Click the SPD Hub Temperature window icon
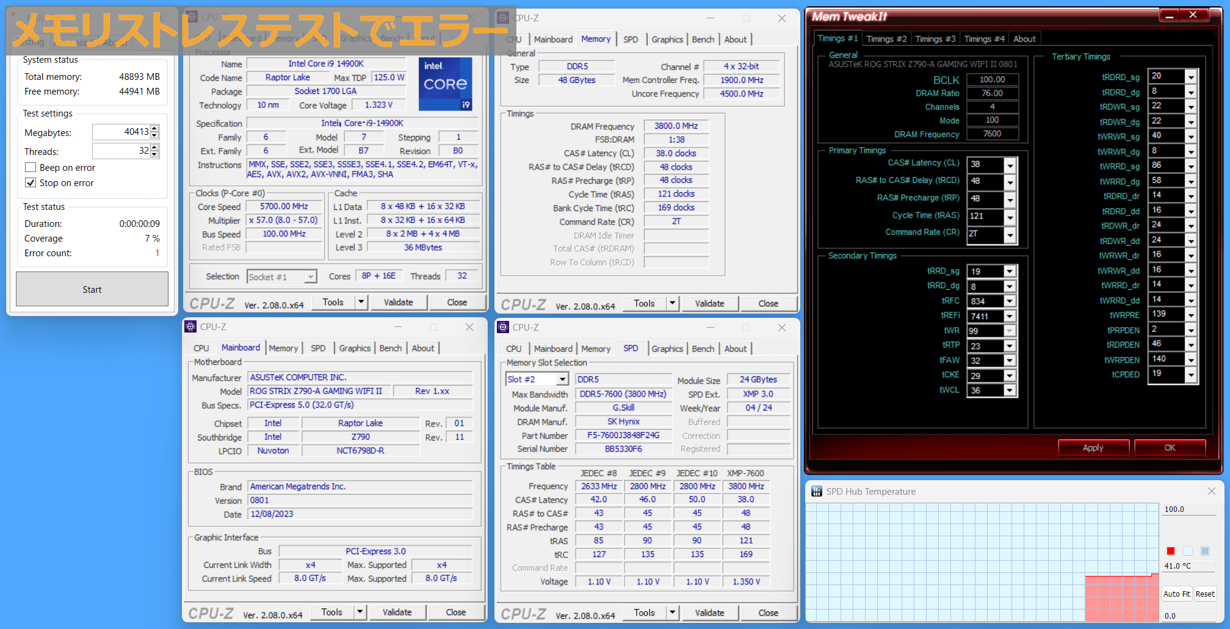 pos(817,492)
